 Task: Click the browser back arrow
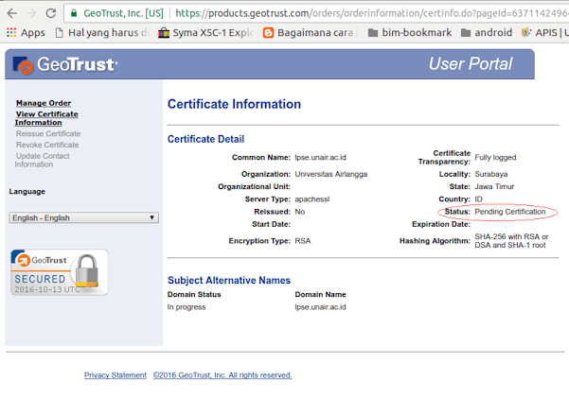pos(9,14)
